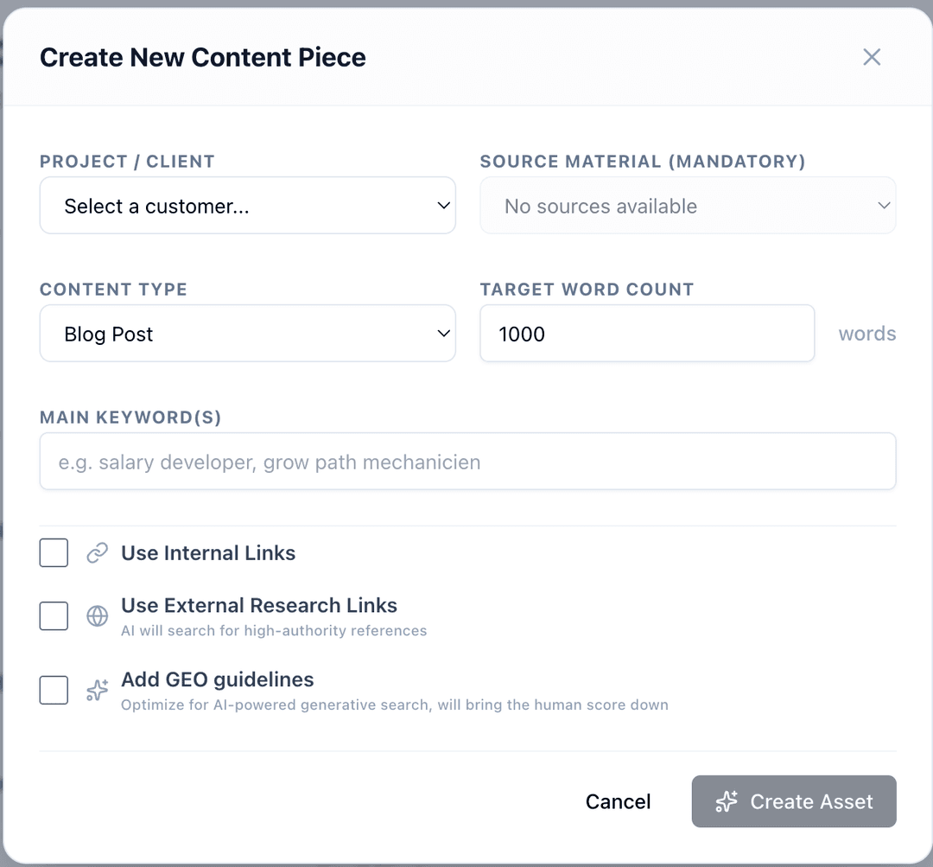Tick the Use External Research Links checkbox
The image size is (933, 867).
[x=54, y=616]
